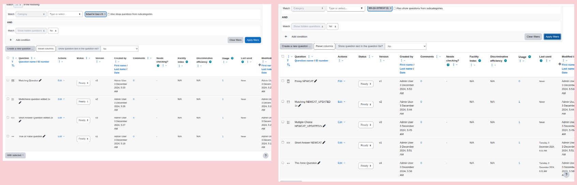
Task: Enable subcategories checkbox beside Default for Quiz 1
Action: [109, 14]
